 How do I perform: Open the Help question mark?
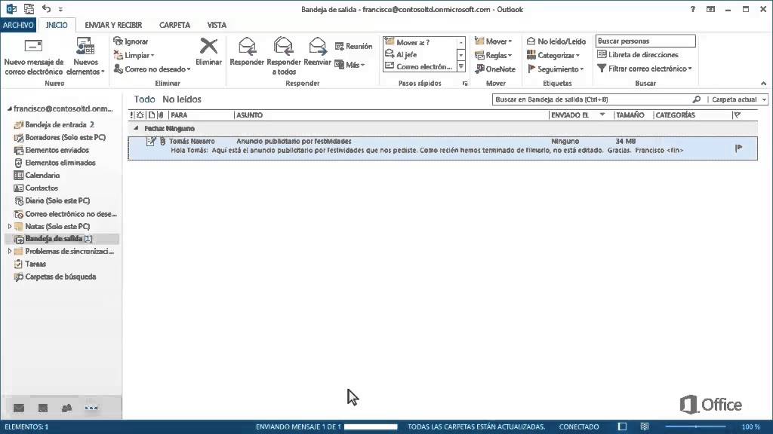click(693, 9)
